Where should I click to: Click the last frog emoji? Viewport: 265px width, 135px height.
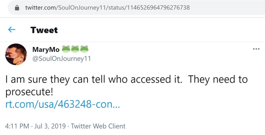(84, 49)
